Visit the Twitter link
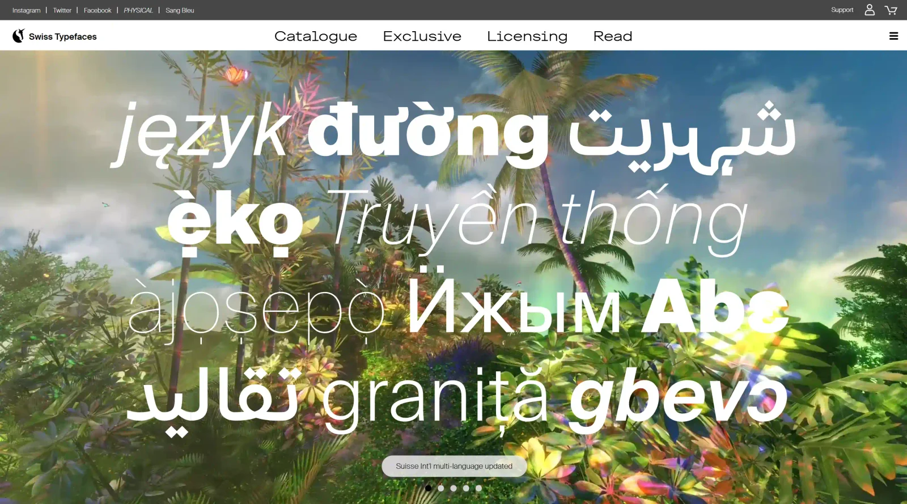 point(62,10)
